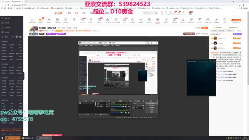
Task: Expand the category dropdown in Douyu nav
Action: click(84, 13)
